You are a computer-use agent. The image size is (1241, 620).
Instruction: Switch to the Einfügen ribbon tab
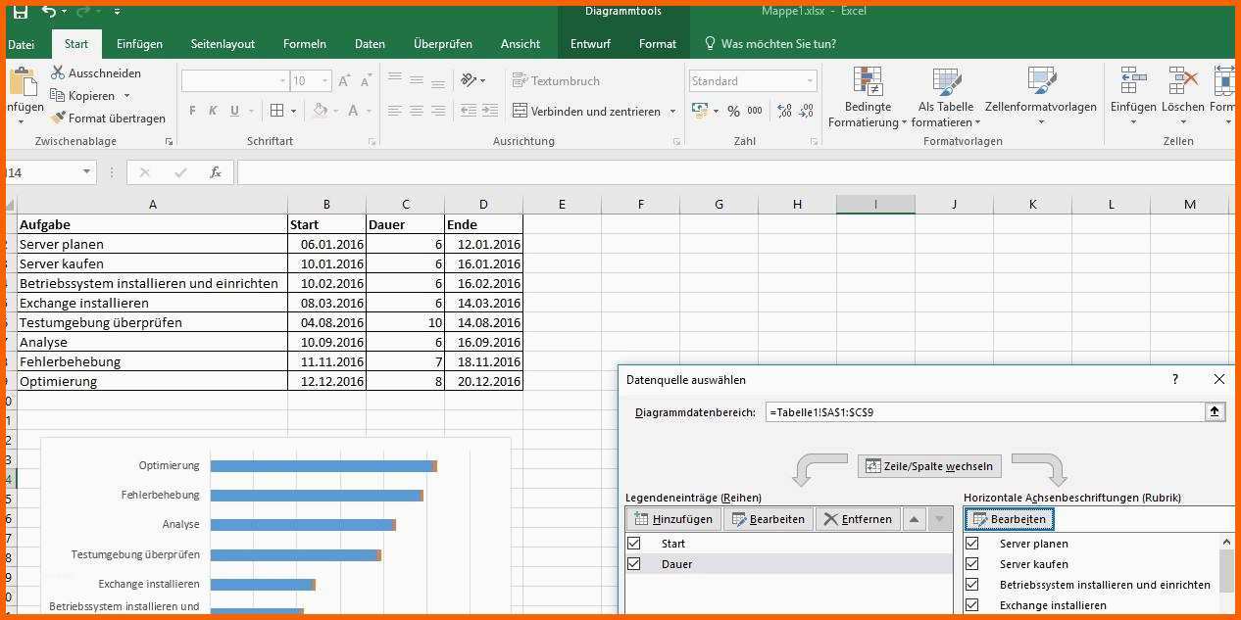[139, 44]
